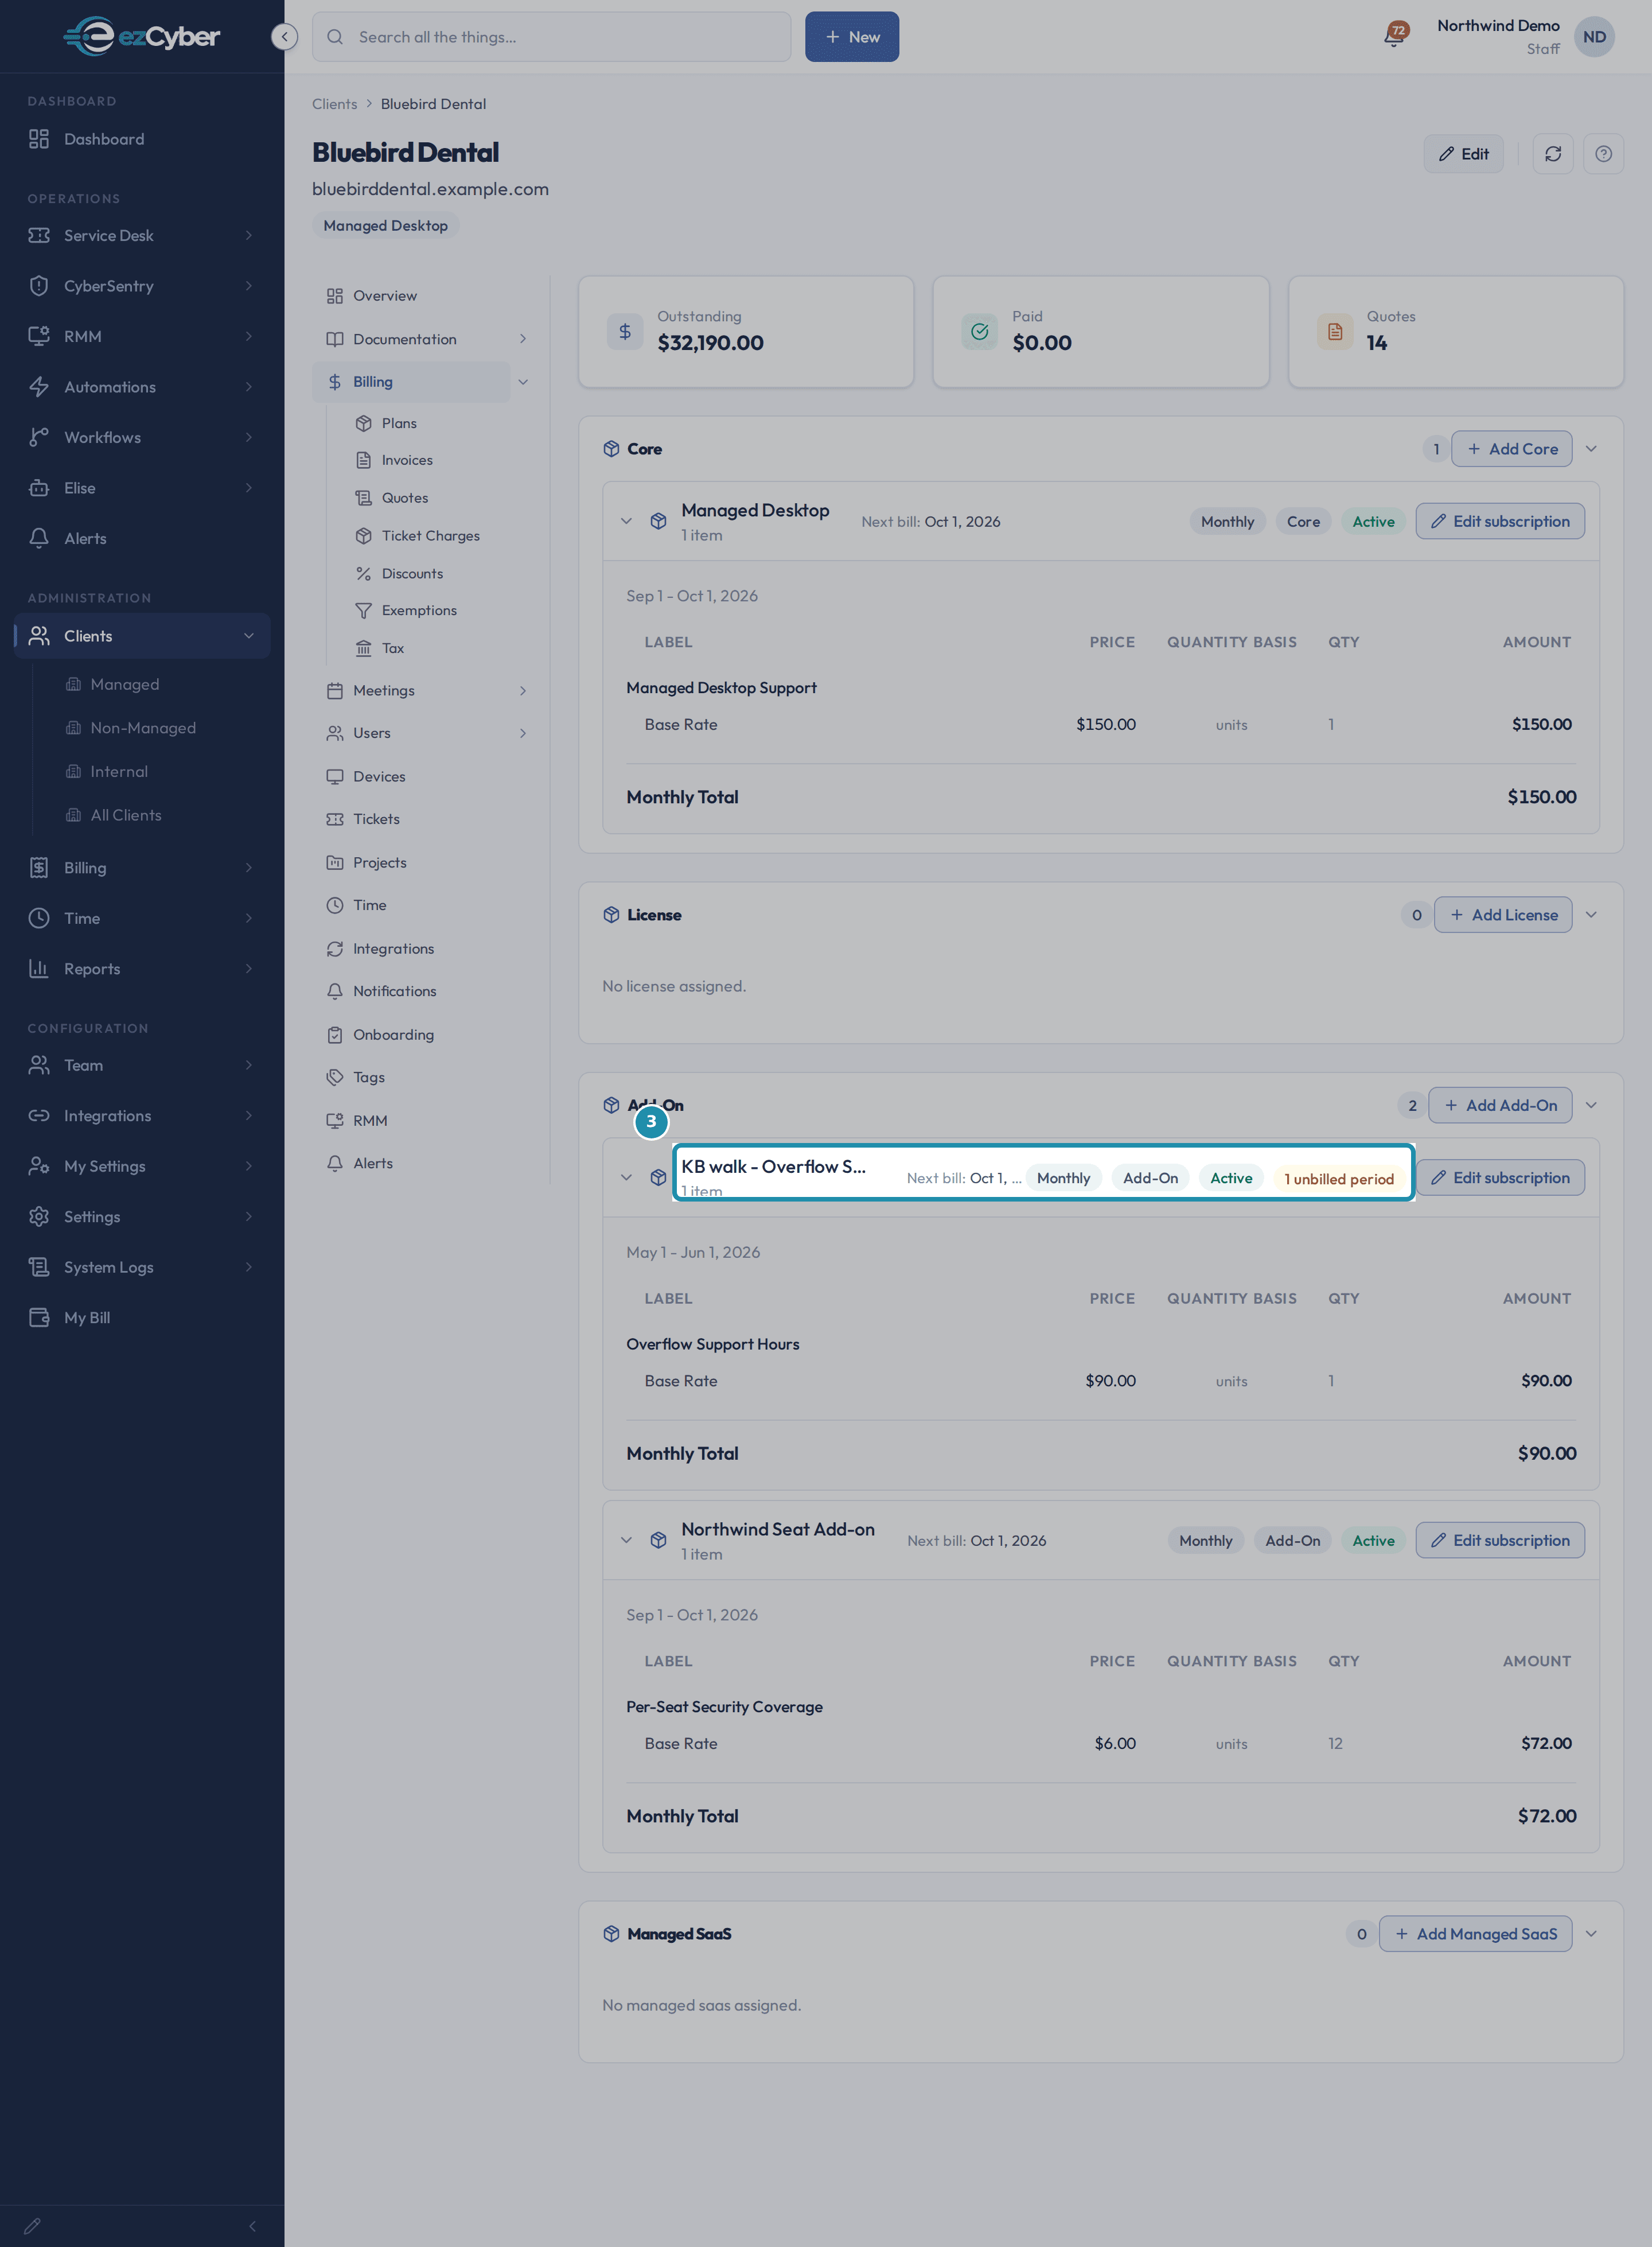Screen dimensions: 1652x2247
Task: Collapse the Clients sidebar menu
Action: [x=248, y=635]
